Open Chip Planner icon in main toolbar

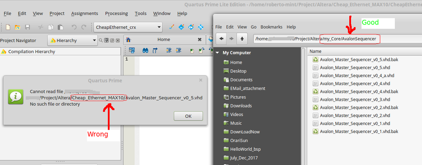[x=200, y=27]
